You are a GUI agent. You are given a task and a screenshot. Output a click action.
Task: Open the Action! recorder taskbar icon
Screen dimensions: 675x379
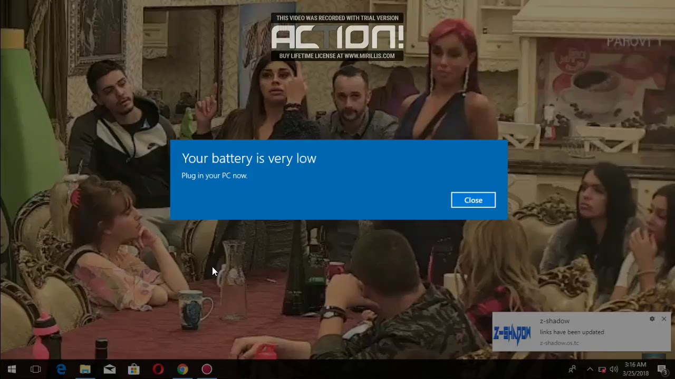207,369
